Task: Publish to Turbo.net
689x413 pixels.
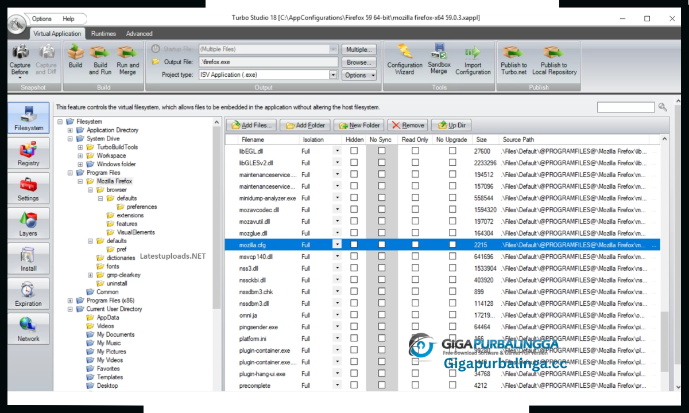Action: [514, 60]
